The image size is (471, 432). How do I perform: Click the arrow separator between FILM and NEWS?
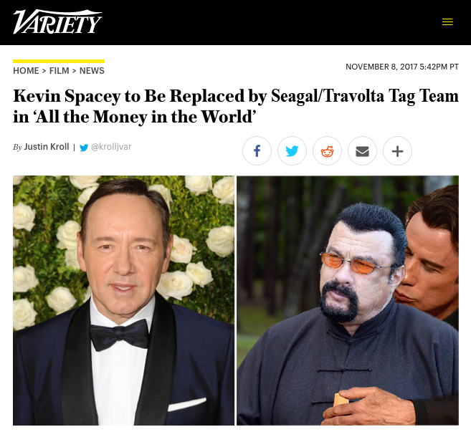click(x=74, y=71)
